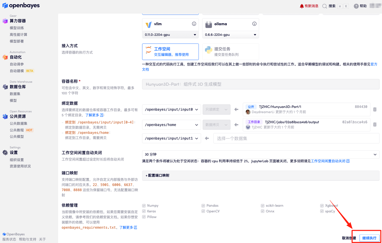
Task: Open ollama version dropdown 0.6.6-2204-gpu
Action: pos(231,35)
